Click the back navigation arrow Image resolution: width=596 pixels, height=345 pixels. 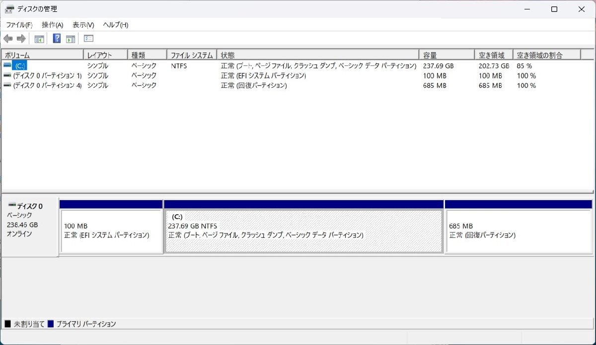[x=8, y=38]
